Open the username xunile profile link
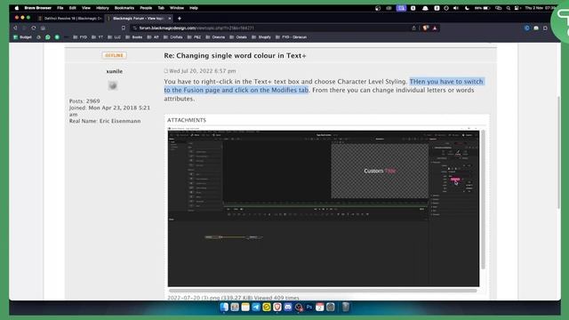 [115, 71]
